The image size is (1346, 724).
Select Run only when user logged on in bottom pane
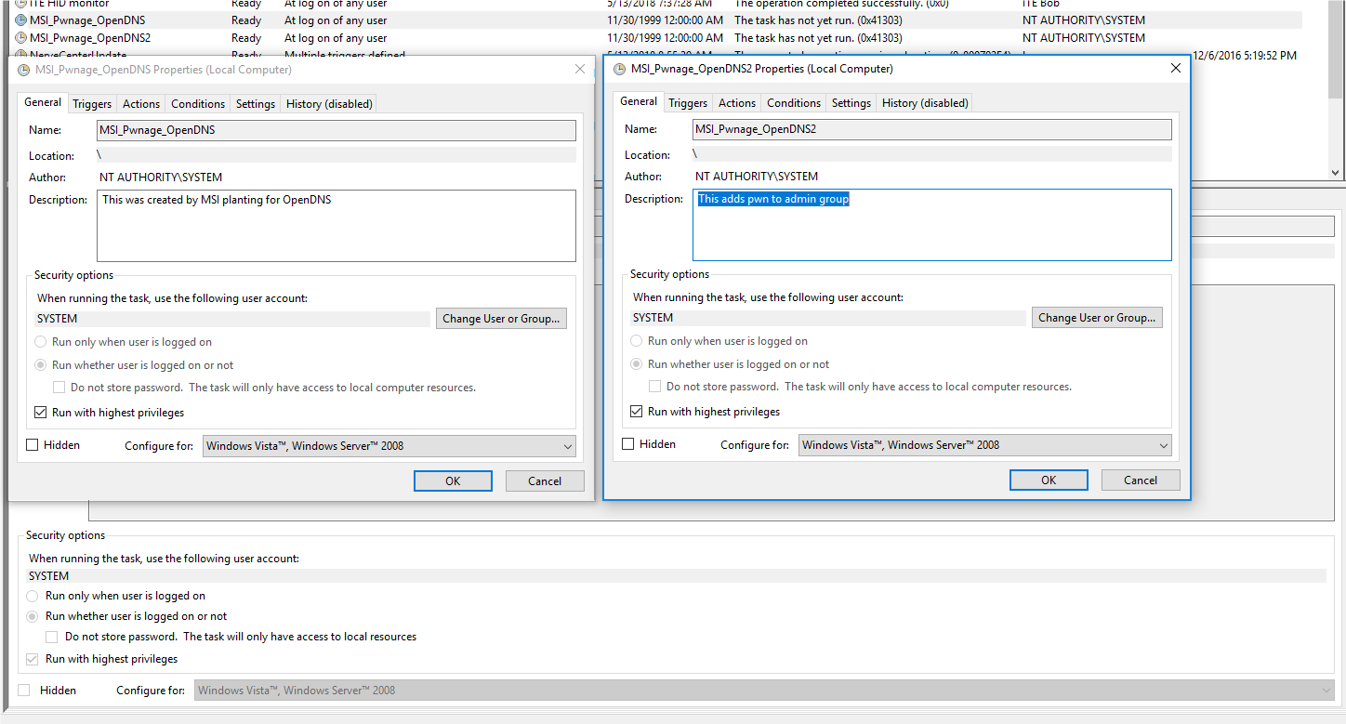(x=33, y=596)
